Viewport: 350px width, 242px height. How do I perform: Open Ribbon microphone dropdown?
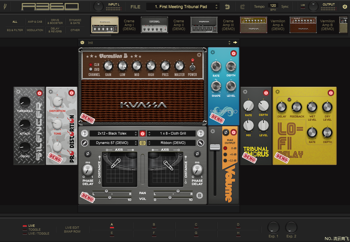click(171, 143)
